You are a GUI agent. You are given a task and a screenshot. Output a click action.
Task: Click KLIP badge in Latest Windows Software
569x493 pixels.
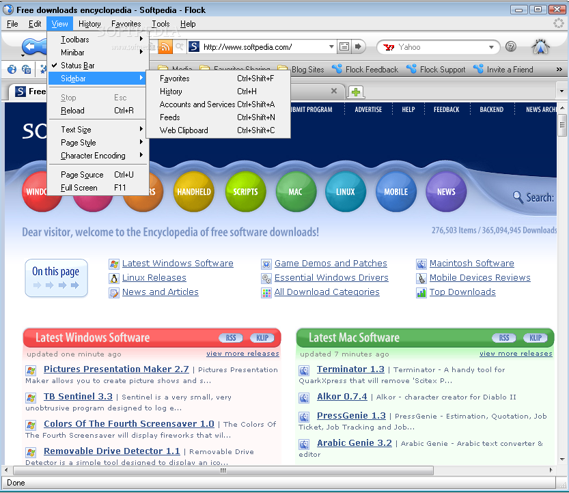point(262,338)
